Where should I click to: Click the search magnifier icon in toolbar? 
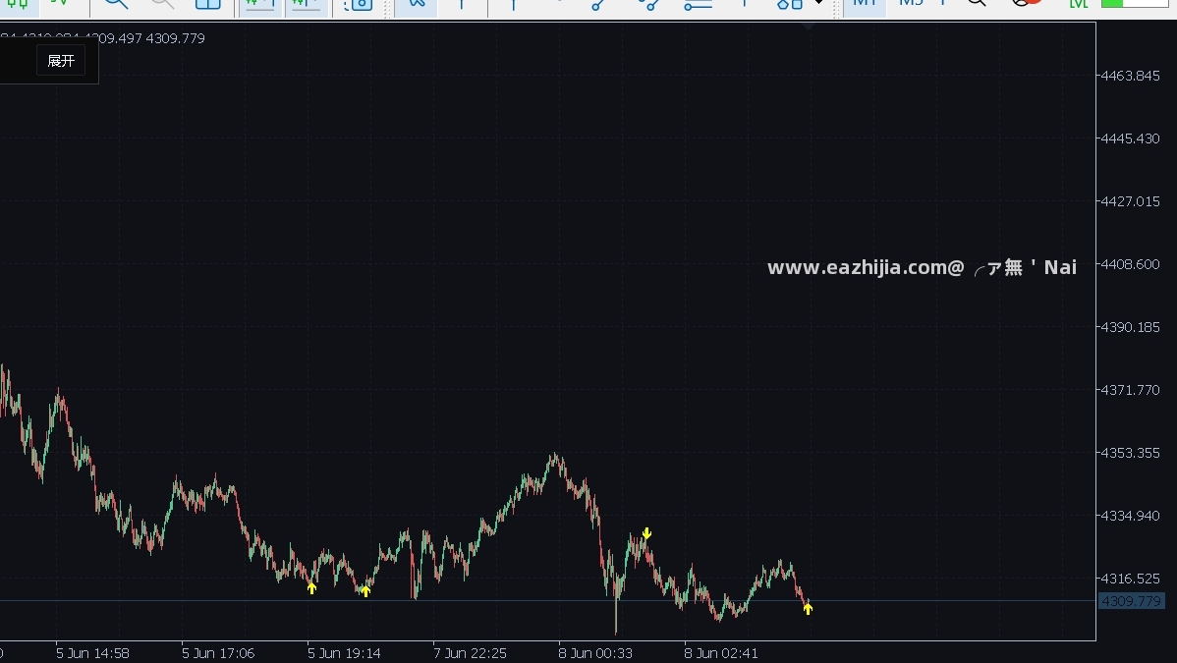(x=977, y=3)
